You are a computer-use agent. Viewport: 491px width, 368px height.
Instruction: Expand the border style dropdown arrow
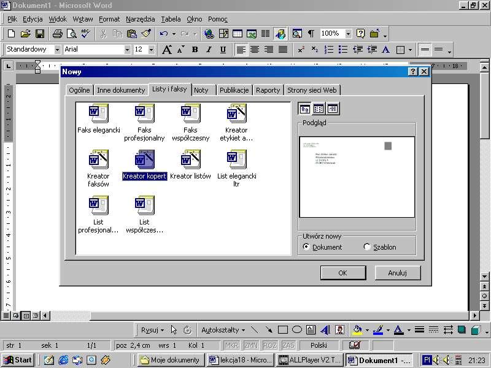pyautogui.click(x=410, y=50)
